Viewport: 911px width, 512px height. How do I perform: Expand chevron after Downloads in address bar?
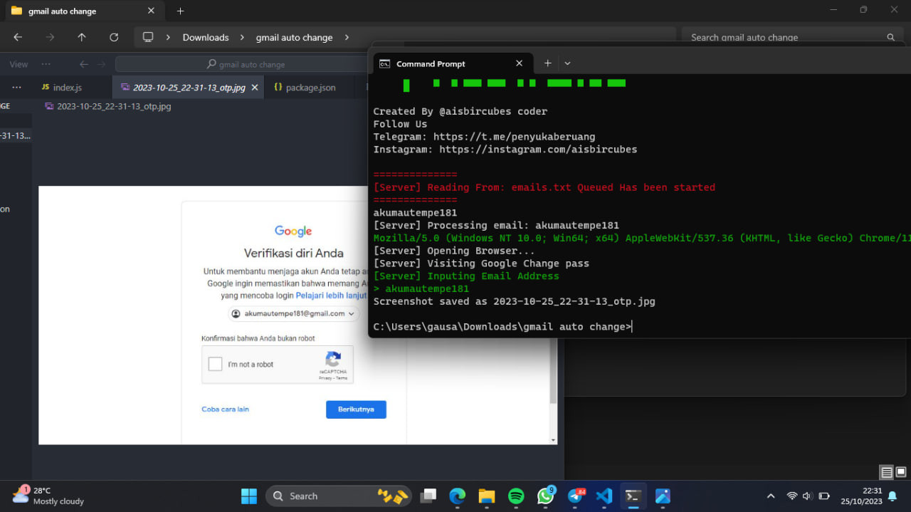[242, 37]
